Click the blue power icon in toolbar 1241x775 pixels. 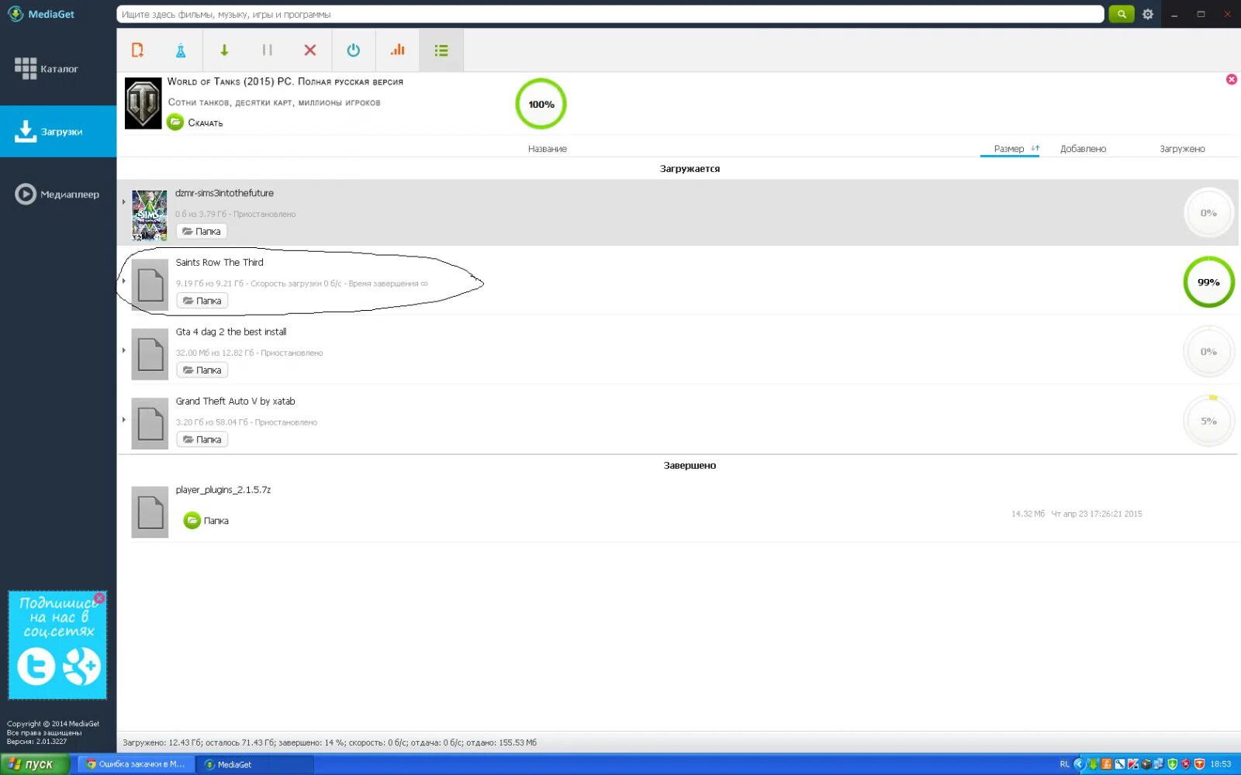[x=353, y=50]
